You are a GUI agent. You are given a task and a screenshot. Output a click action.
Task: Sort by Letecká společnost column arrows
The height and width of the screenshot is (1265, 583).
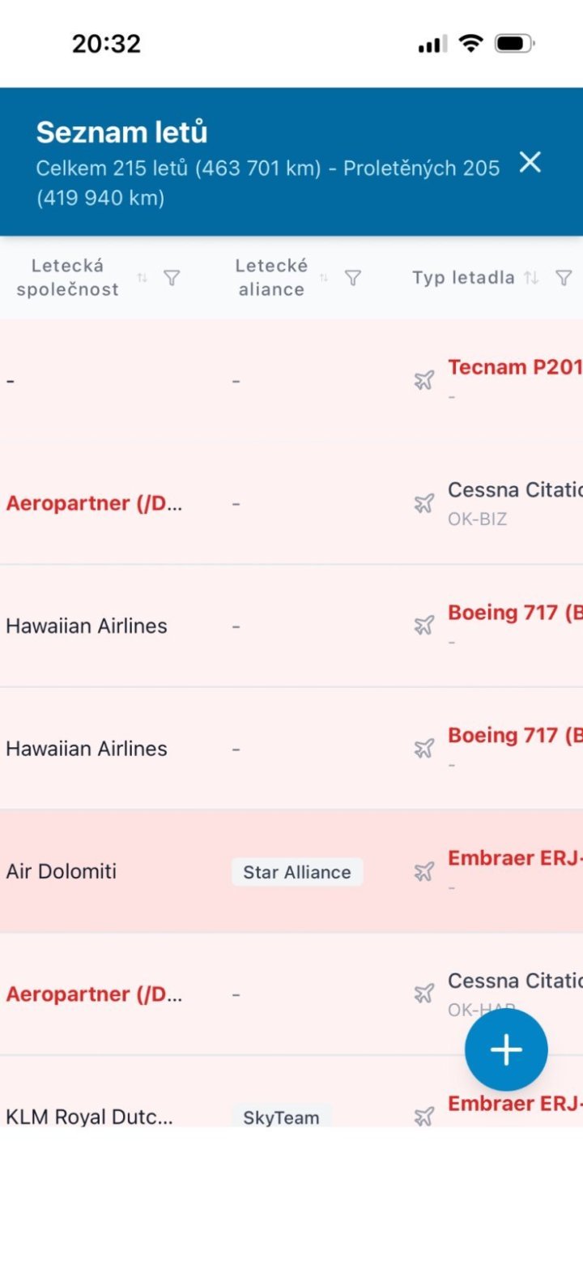click(143, 278)
